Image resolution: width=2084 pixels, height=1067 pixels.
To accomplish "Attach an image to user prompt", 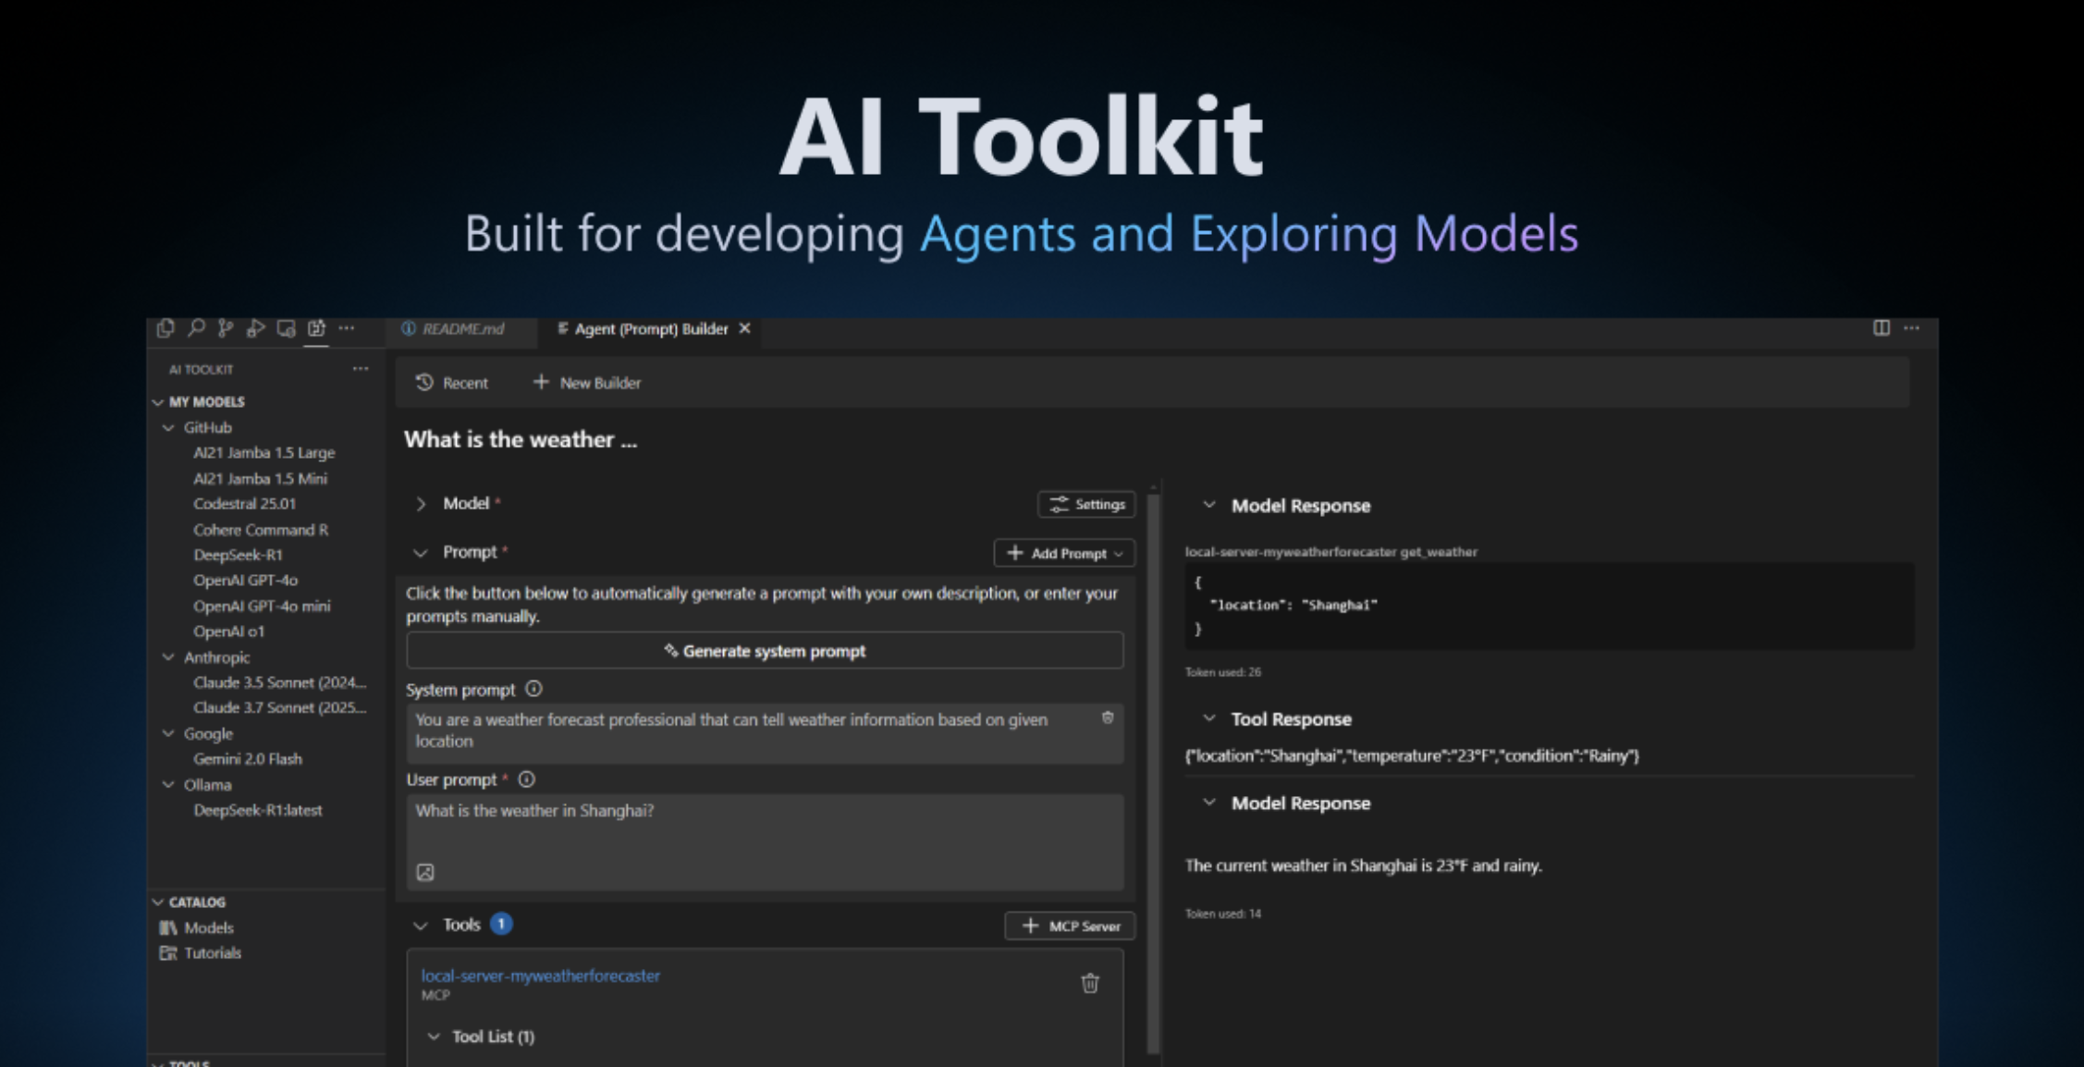I will pyautogui.click(x=425, y=872).
